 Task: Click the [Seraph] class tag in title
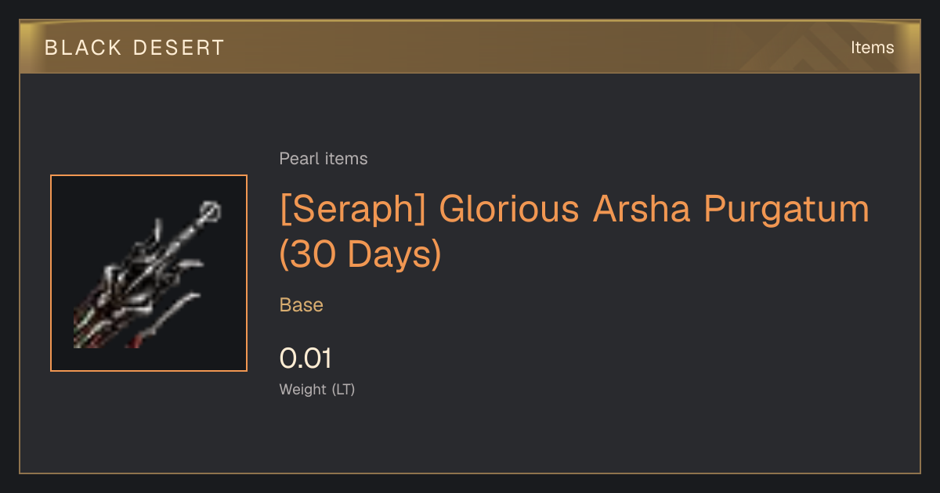click(354, 210)
